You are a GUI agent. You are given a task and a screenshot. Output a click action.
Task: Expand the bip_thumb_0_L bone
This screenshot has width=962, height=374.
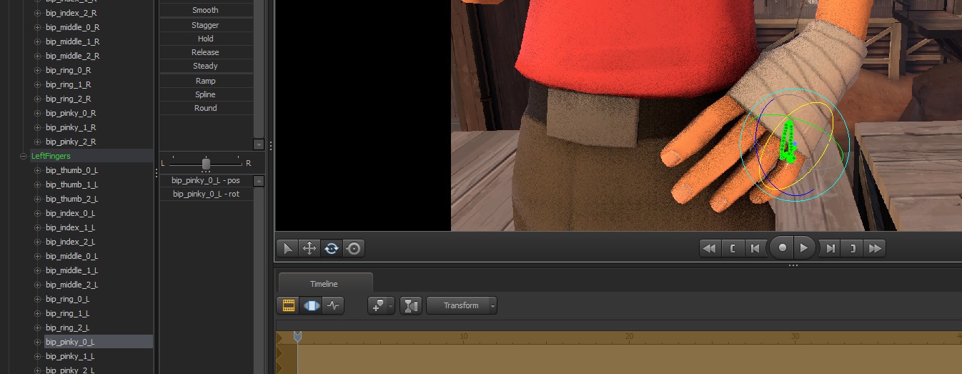click(38, 170)
